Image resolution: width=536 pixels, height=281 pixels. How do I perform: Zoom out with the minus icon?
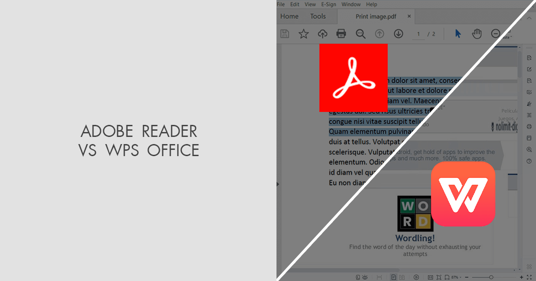[496, 33]
